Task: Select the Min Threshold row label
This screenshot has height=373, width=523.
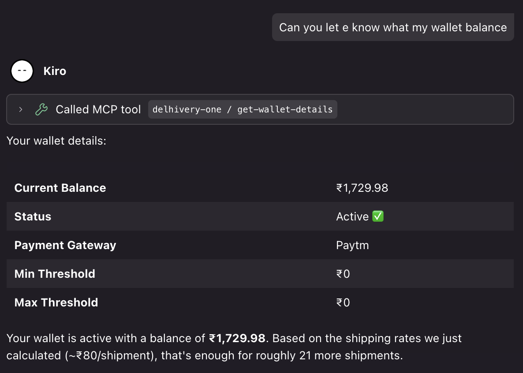Action: [x=55, y=274]
